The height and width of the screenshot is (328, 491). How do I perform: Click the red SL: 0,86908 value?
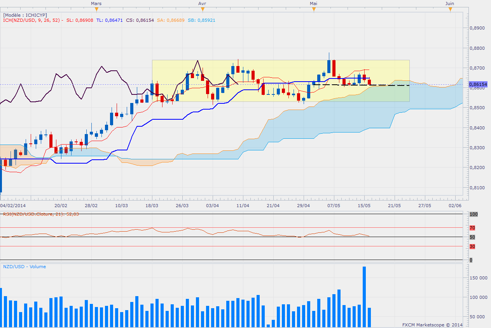tap(80, 19)
